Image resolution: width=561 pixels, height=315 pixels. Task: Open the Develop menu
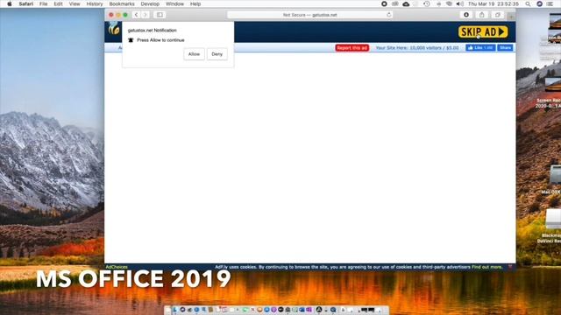(150, 3)
